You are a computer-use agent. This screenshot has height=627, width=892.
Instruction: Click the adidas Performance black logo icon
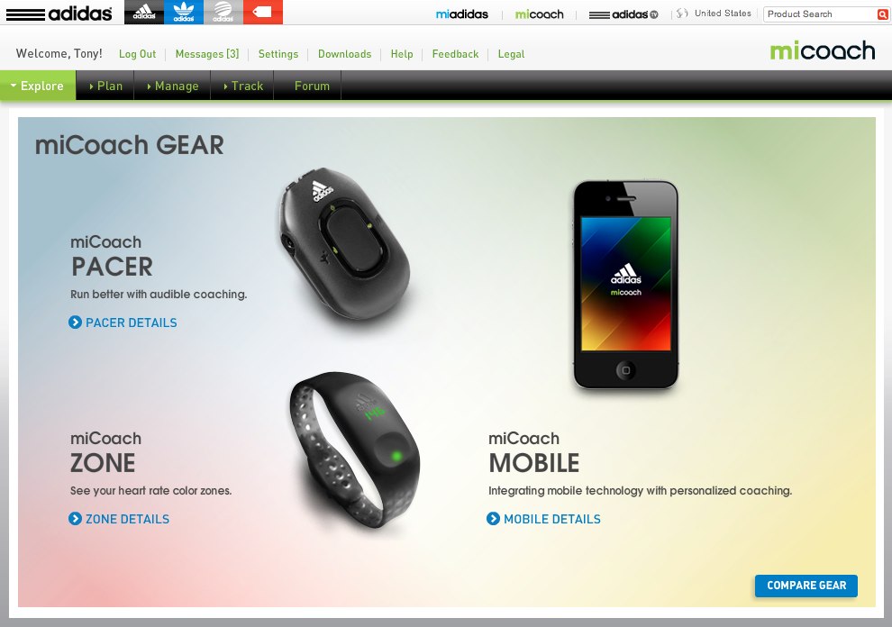144,12
